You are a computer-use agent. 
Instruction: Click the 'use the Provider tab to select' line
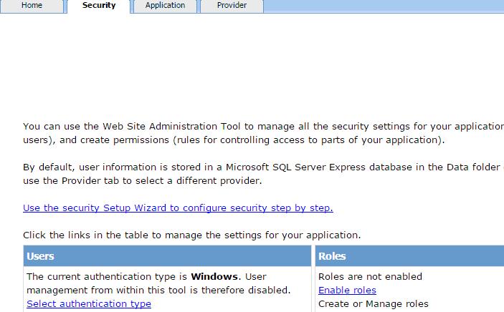tap(142, 180)
